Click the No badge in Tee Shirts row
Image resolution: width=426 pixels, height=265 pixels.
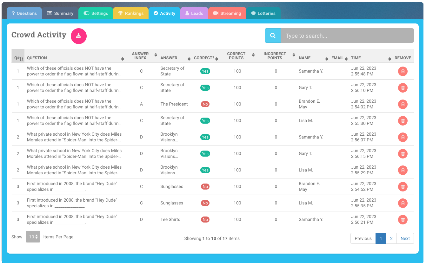point(205,219)
